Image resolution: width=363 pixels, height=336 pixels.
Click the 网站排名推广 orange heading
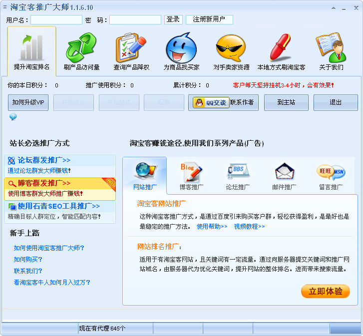coord(159,247)
